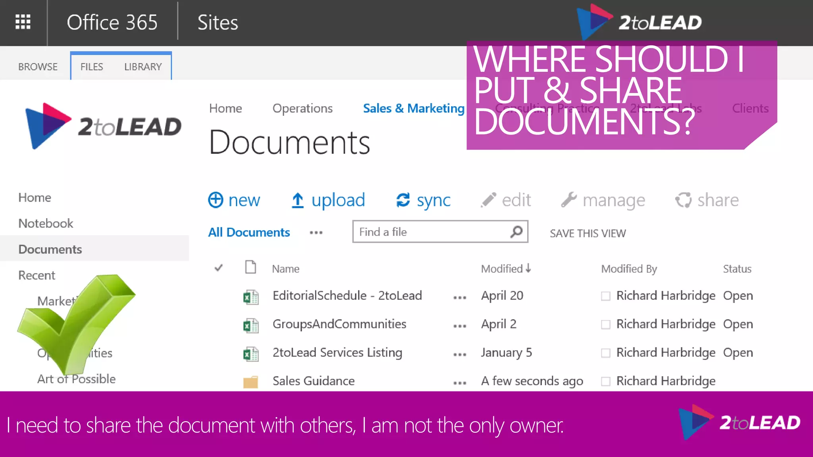The image size is (813, 457).
Task: Click the upload arrow icon
Action: click(297, 200)
